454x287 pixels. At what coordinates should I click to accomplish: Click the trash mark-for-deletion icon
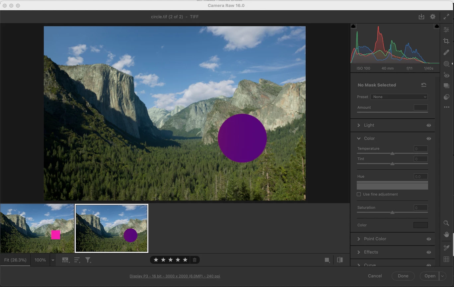pos(195,260)
